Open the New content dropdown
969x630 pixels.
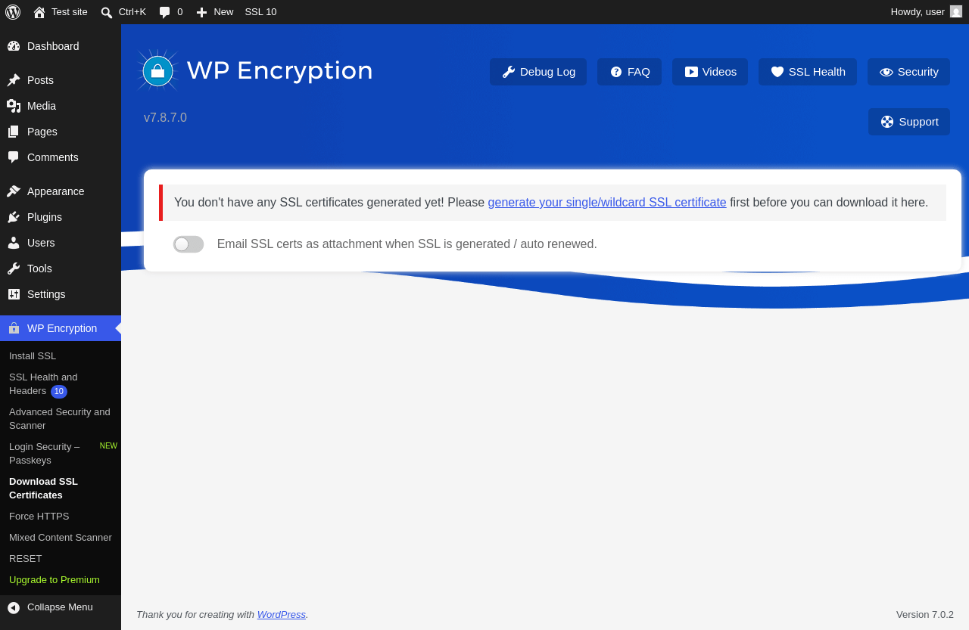(215, 12)
